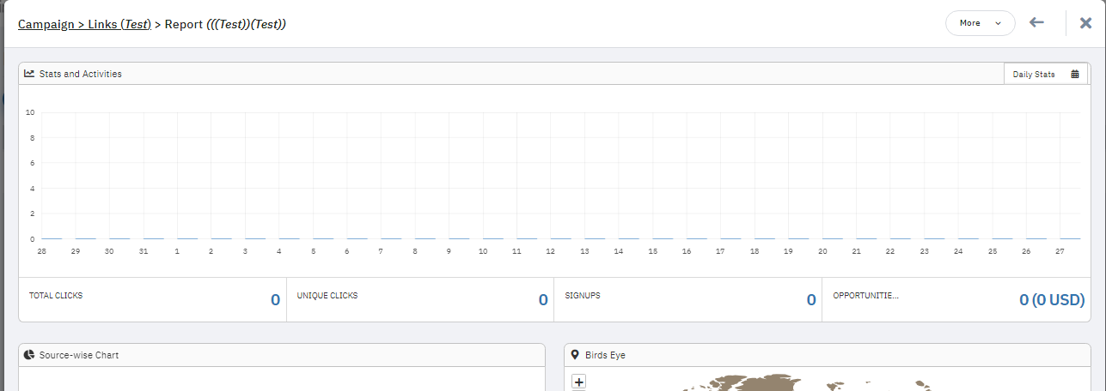Viewport: 1106px width, 391px height.
Task: Click the Source-wise Chart heading
Action: pos(79,355)
